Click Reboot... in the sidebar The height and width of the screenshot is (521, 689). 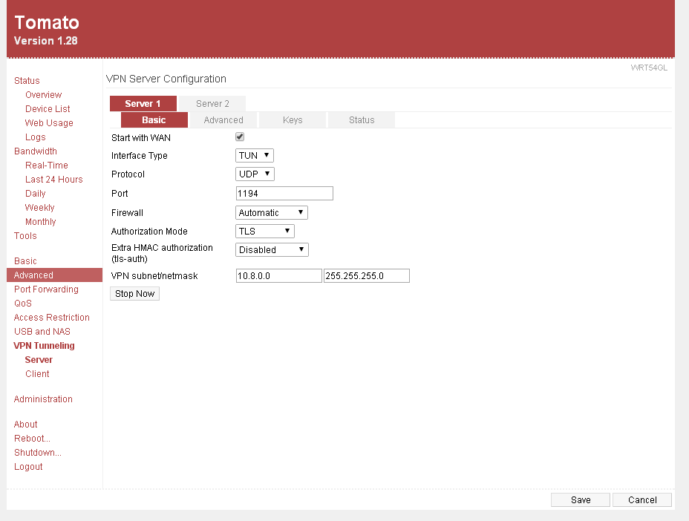tap(32, 439)
